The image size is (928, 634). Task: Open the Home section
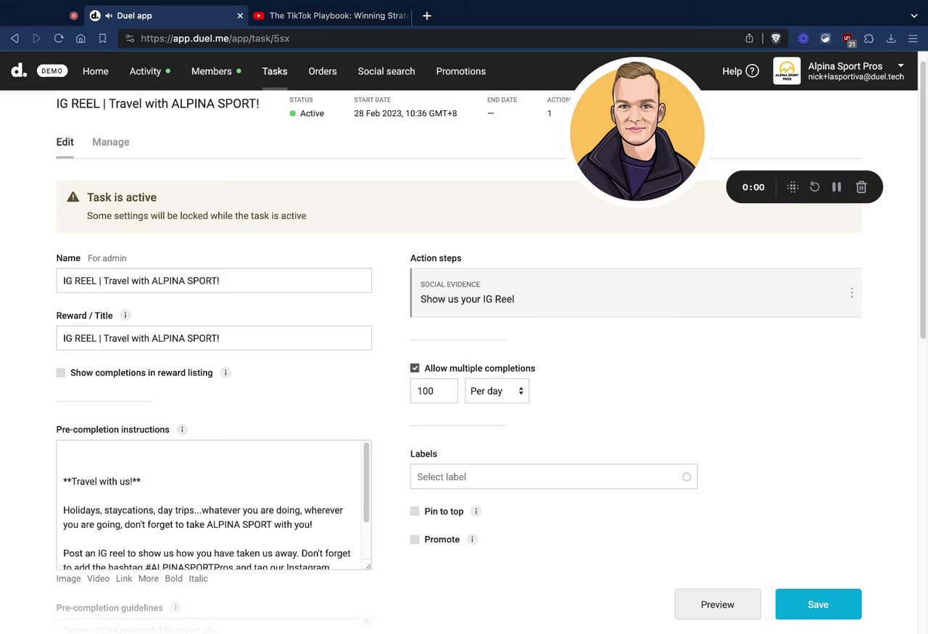pyautogui.click(x=96, y=71)
